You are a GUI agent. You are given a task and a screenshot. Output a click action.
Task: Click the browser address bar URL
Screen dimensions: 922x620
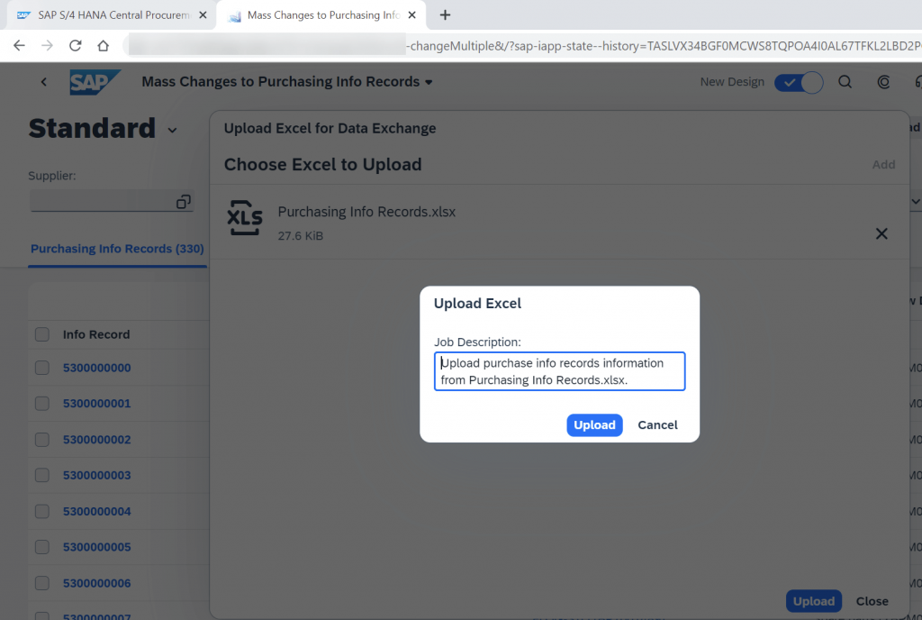coord(523,46)
